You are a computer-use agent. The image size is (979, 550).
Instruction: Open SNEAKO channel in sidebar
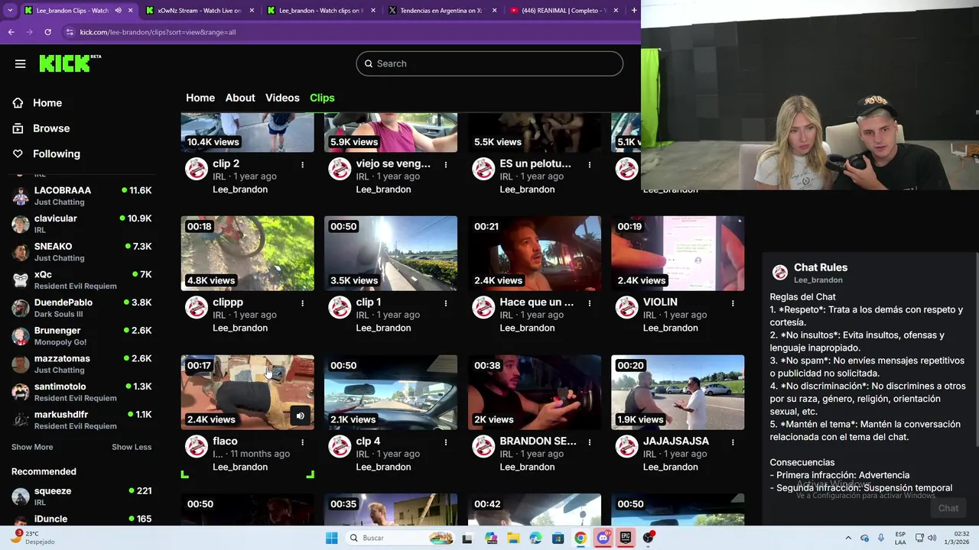82,252
